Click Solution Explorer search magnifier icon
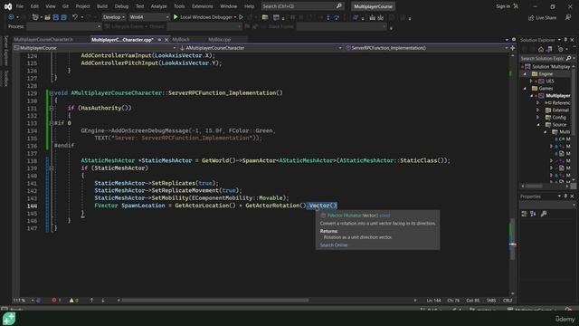 tap(568, 58)
